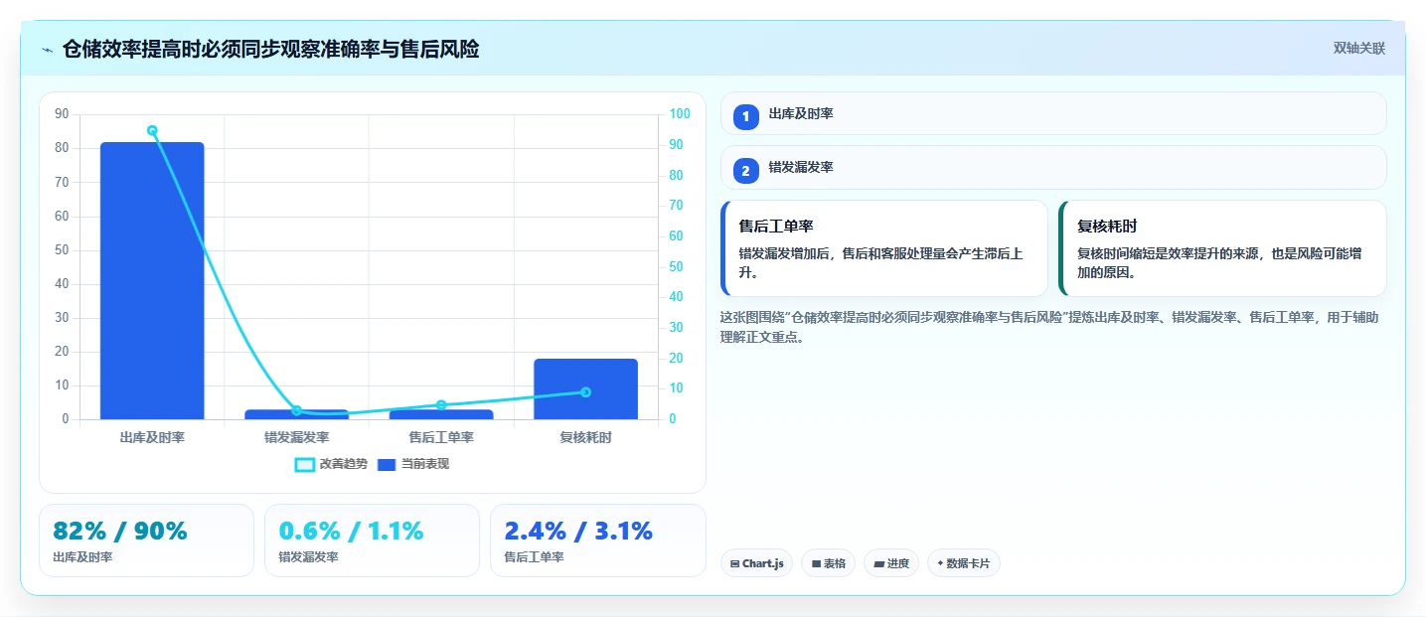The width and height of the screenshot is (1426, 617).
Task: Open the 售后工单率 info card
Action: [x=884, y=248]
